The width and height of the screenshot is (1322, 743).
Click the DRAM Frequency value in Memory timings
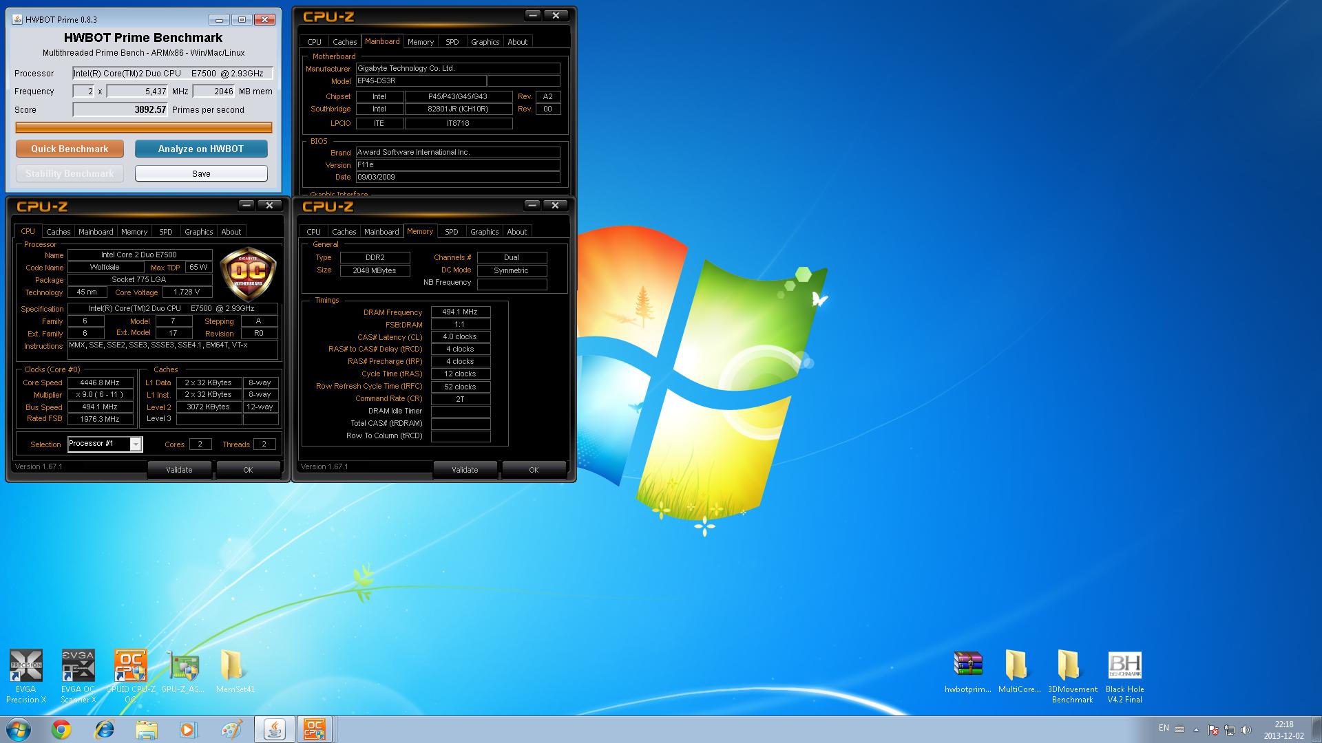[x=460, y=312]
